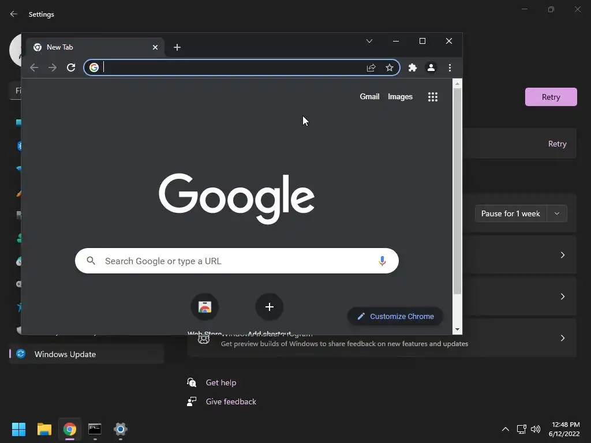
Task: Go back in Settings with the arrow
Action: tap(14, 14)
